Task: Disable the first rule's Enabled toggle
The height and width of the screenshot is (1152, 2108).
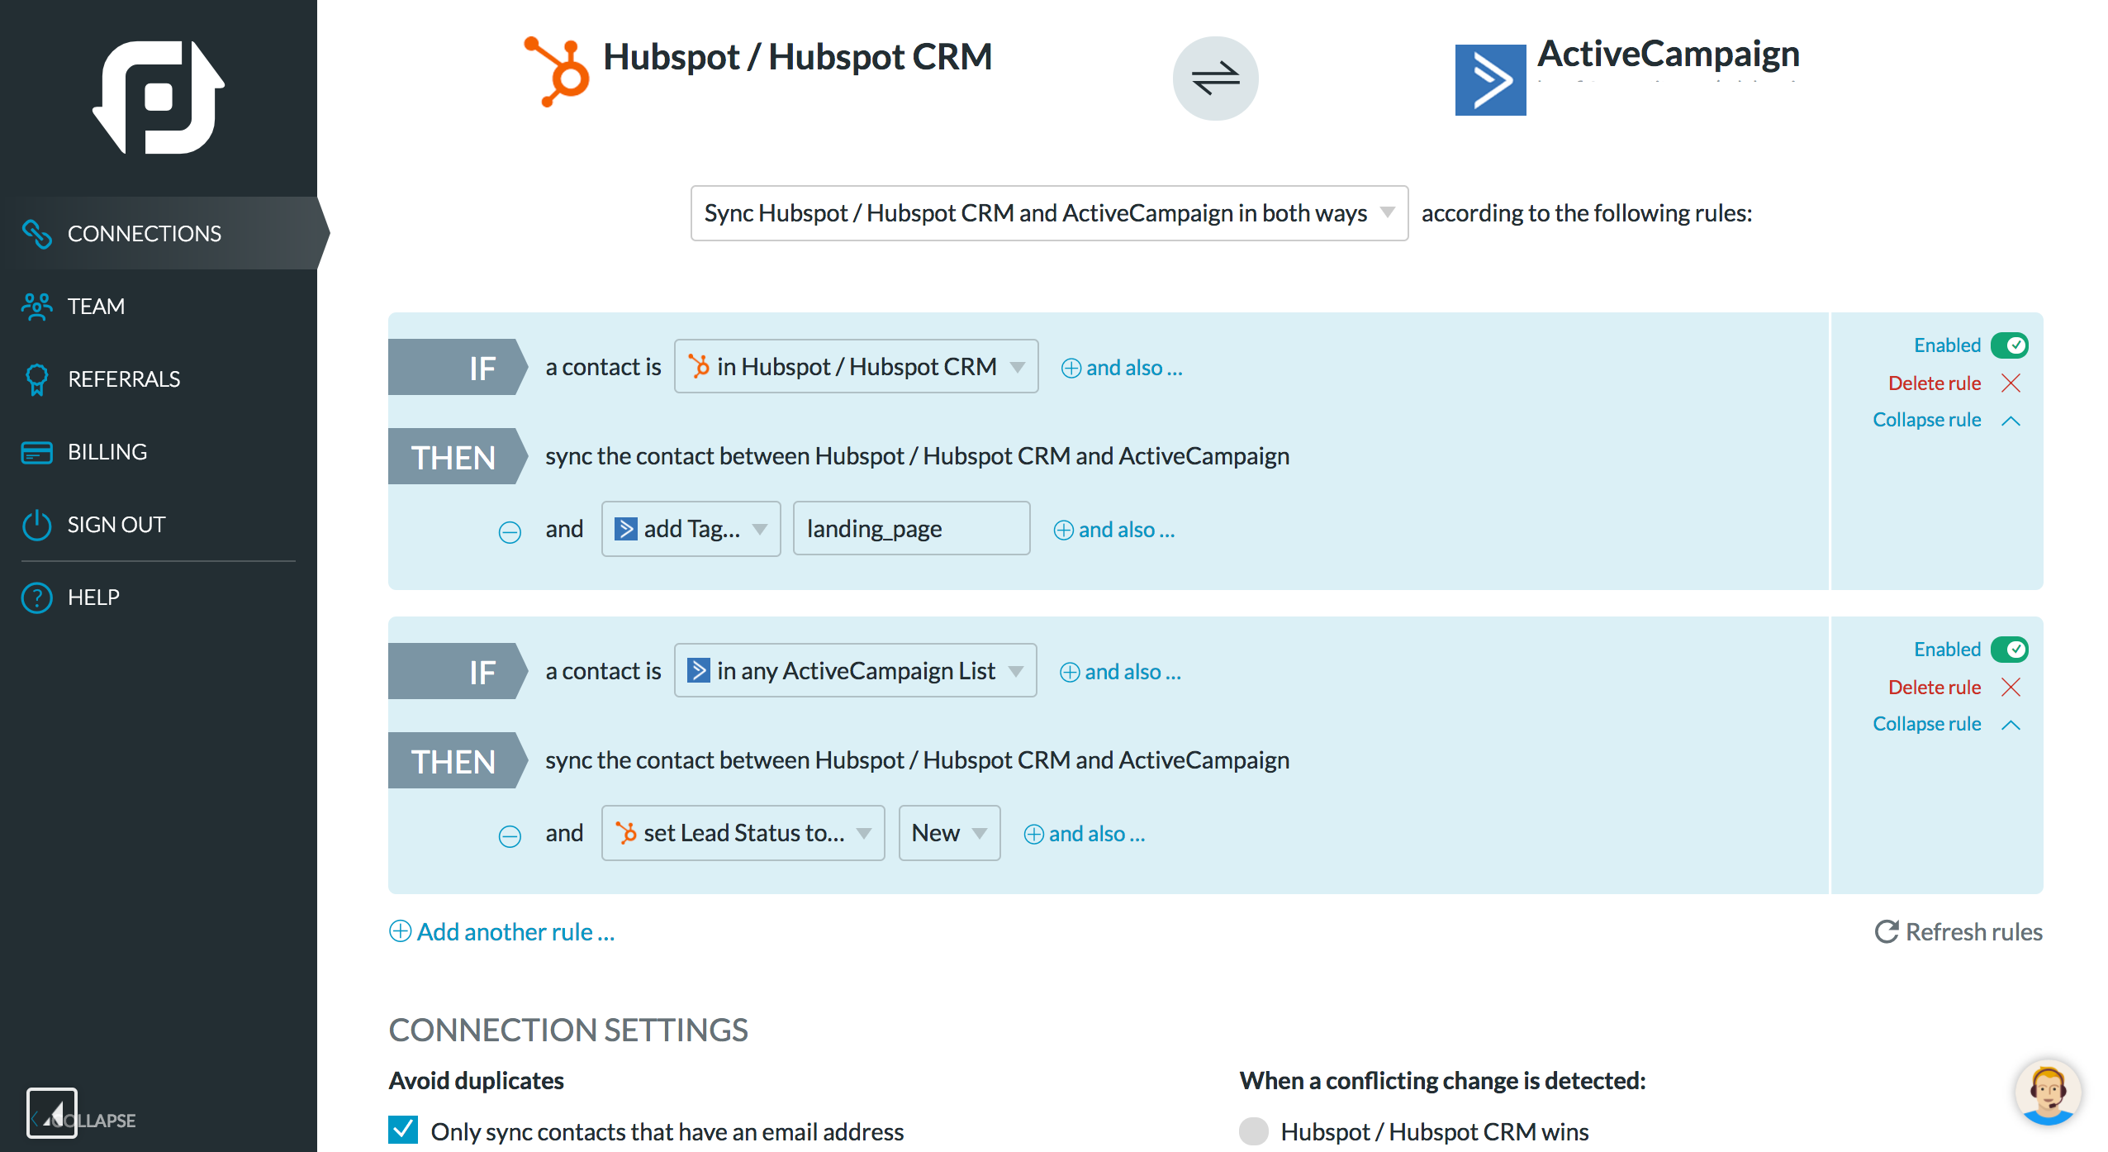Action: [2009, 345]
